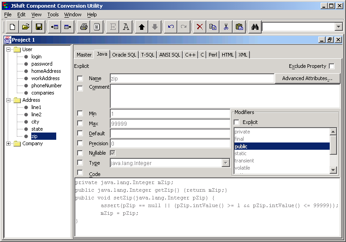Click the Advanced Attributes button
Image resolution: width=346 pixels, height=242 pixels.
tap(307, 78)
